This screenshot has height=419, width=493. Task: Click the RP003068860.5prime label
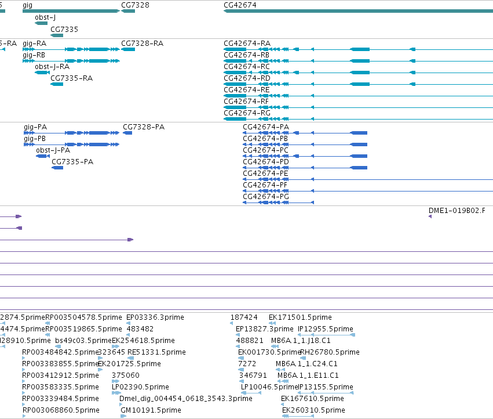(x=61, y=410)
